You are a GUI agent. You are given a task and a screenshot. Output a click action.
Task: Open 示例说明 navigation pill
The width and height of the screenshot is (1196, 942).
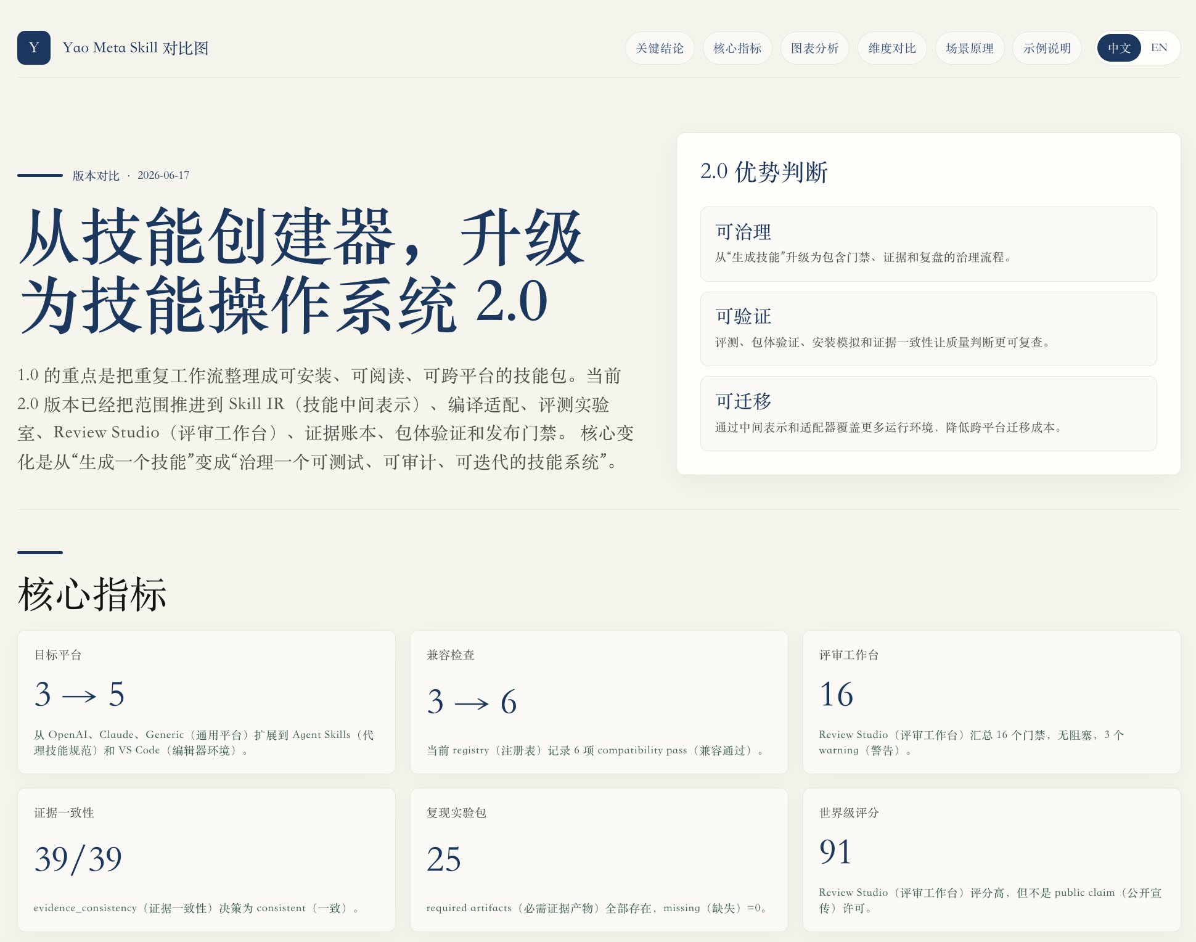[x=1047, y=48]
